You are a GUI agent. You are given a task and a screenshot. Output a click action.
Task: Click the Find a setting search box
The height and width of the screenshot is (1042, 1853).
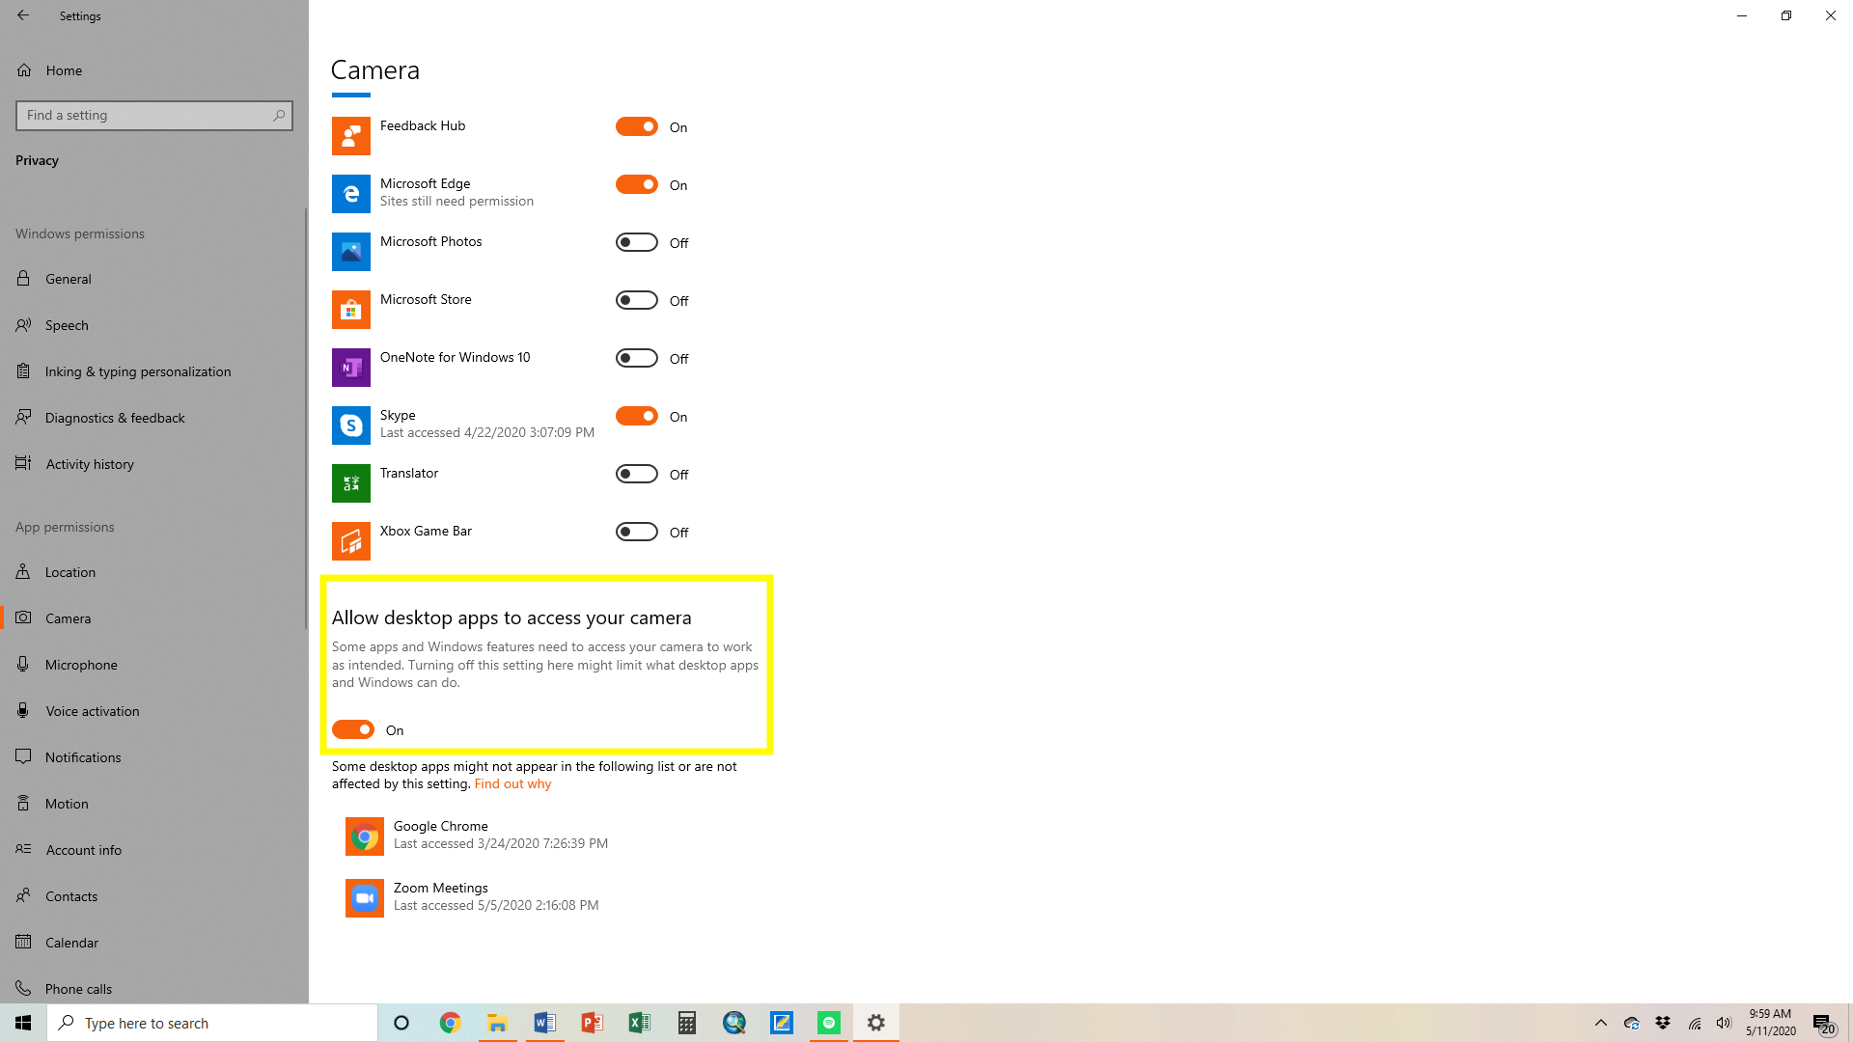[154, 115]
